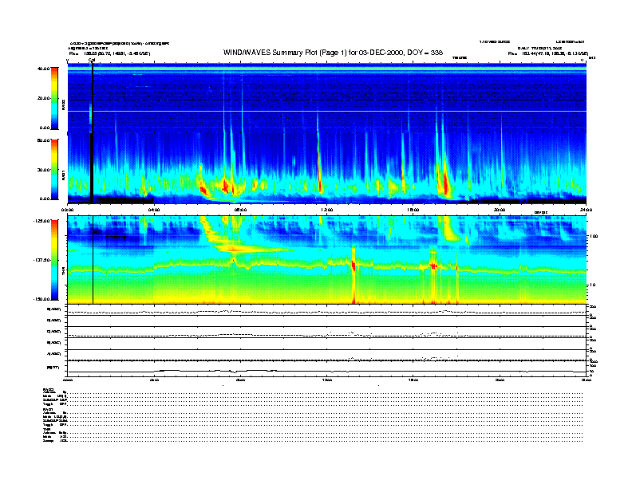Click the vertical RAD1 axis label
The image size is (632, 488).
(x=64, y=175)
